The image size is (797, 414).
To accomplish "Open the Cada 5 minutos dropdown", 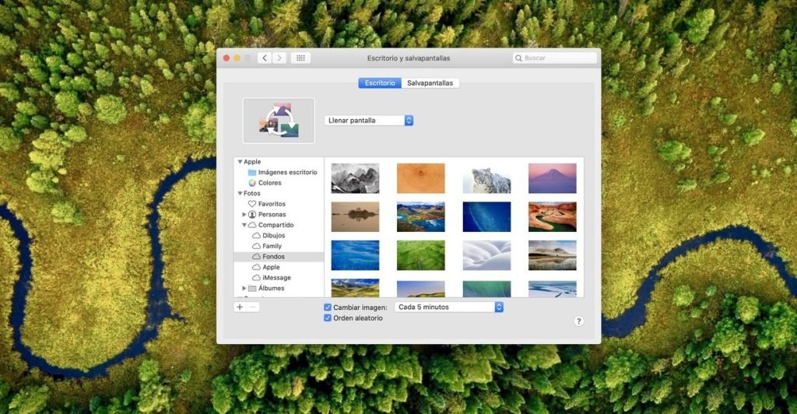I will pyautogui.click(x=449, y=307).
